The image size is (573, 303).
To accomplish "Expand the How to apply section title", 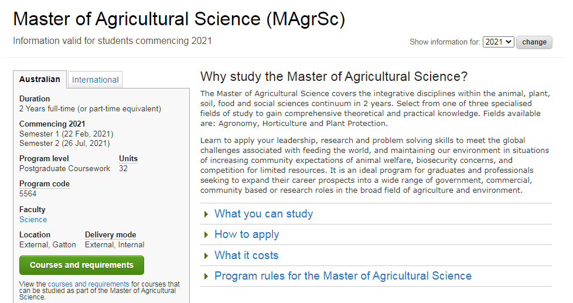I will click(x=247, y=234).
